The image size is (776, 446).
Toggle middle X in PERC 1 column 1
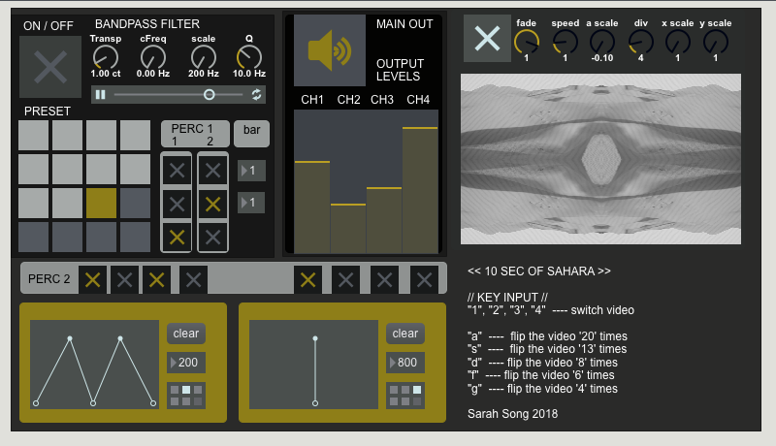177,204
